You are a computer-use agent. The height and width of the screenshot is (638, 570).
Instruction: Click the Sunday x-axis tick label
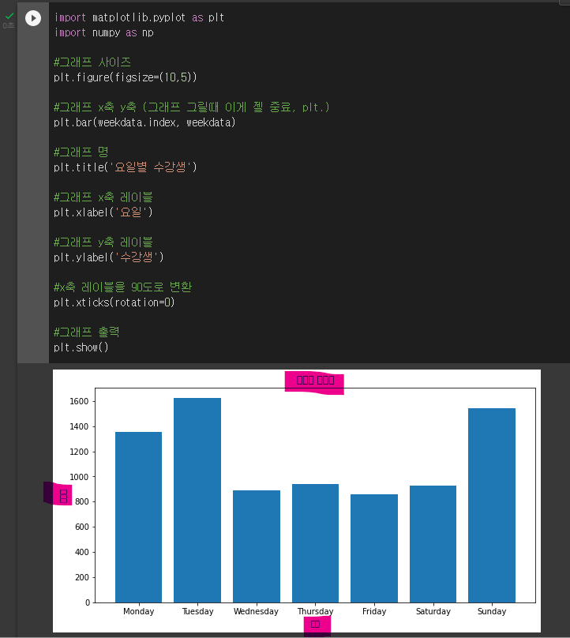pyautogui.click(x=492, y=611)
